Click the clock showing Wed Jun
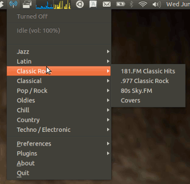This screenshot has width=190, height=184. 178,4
